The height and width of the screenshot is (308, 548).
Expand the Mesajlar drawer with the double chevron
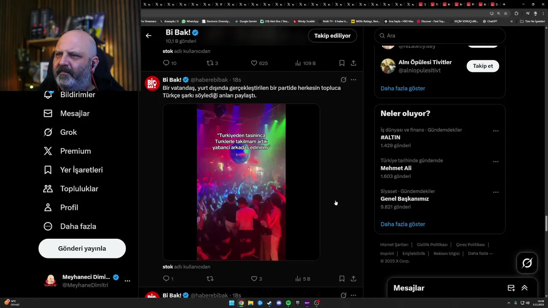pos(524,288)
